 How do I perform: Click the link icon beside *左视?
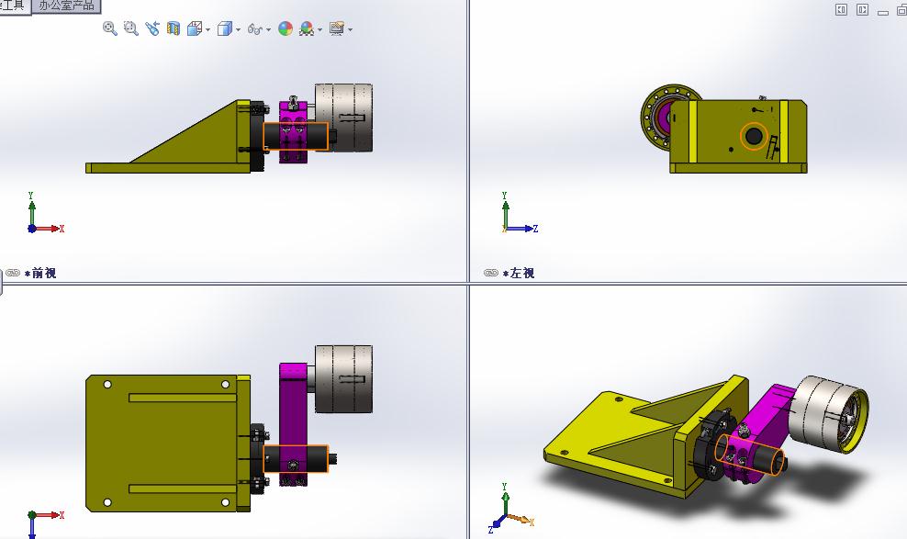491,273
